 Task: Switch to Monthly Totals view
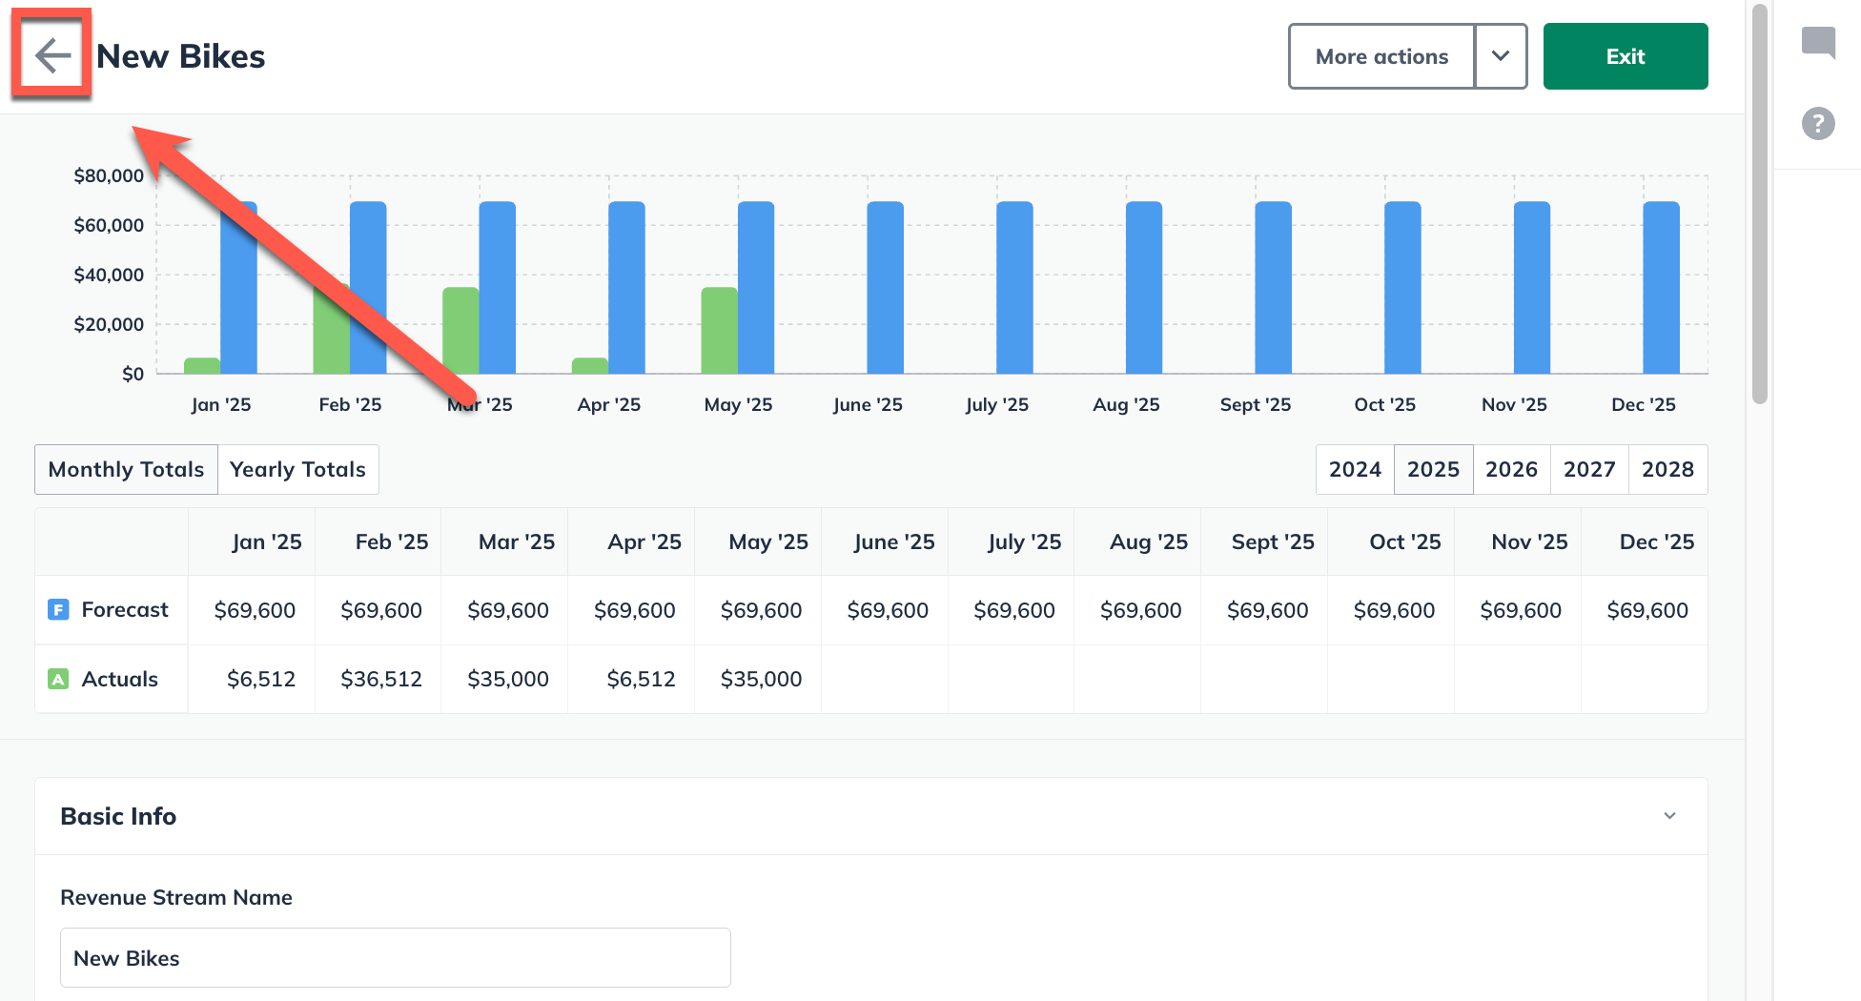(x=126, y=469)
